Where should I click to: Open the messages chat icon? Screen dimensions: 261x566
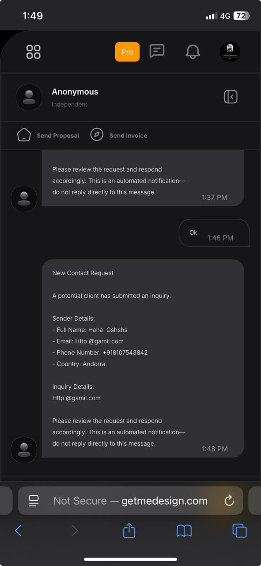click(157, 51)
